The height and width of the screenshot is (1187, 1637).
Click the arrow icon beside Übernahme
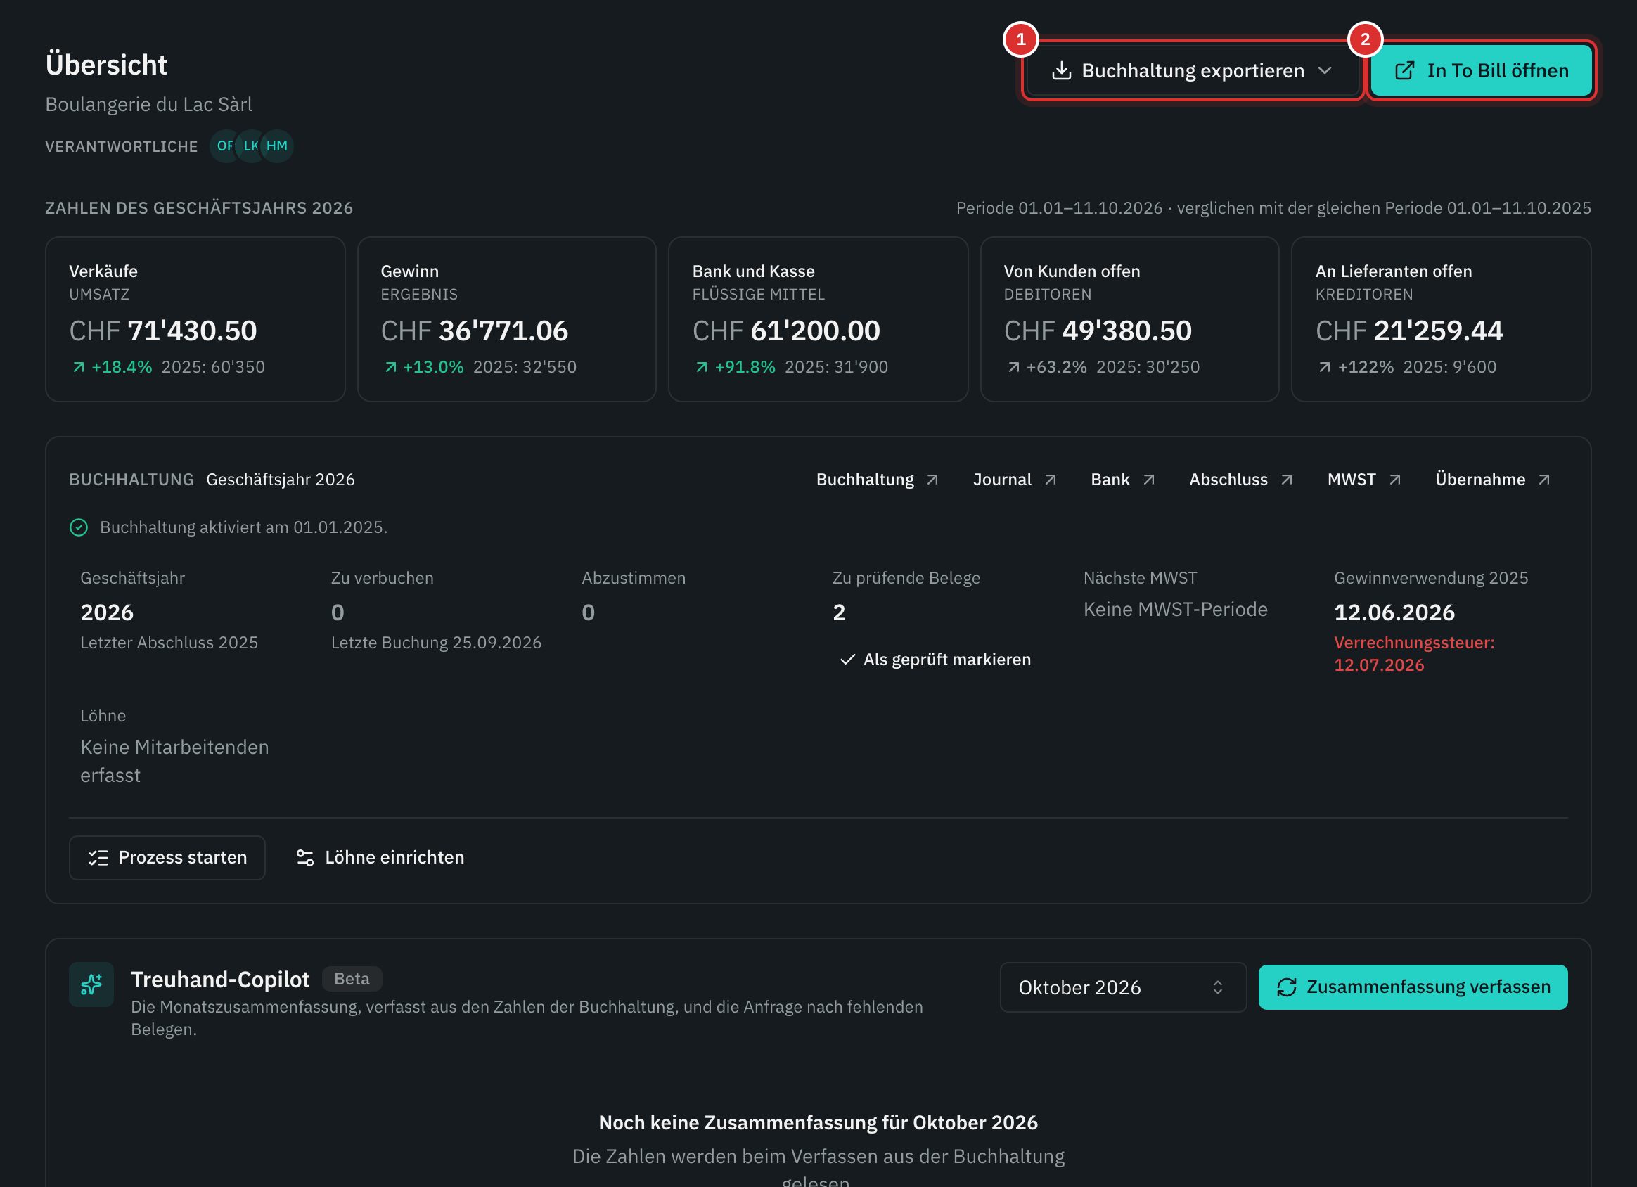(1545, 480)
